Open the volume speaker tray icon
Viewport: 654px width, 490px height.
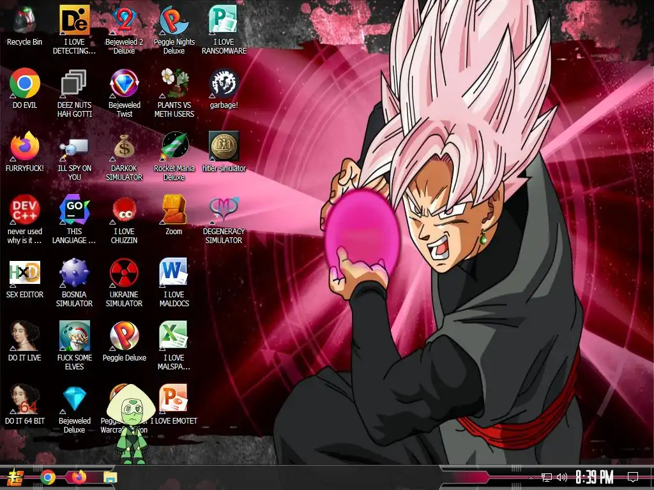[x=562, y=477]
